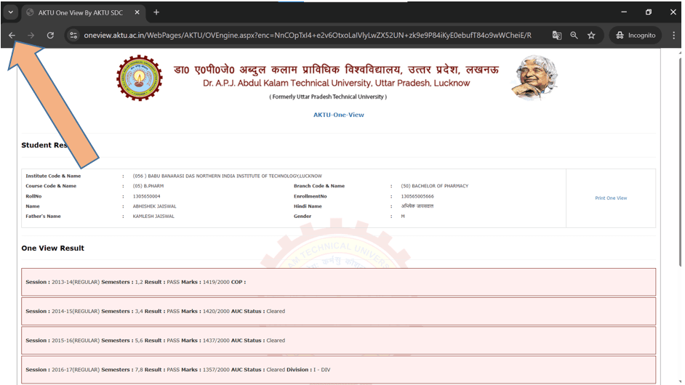Image resolution: width=685 pixels, height=385 pixels.
Task: Click the page vertical scrollbar
Action: tap(680, 161)
